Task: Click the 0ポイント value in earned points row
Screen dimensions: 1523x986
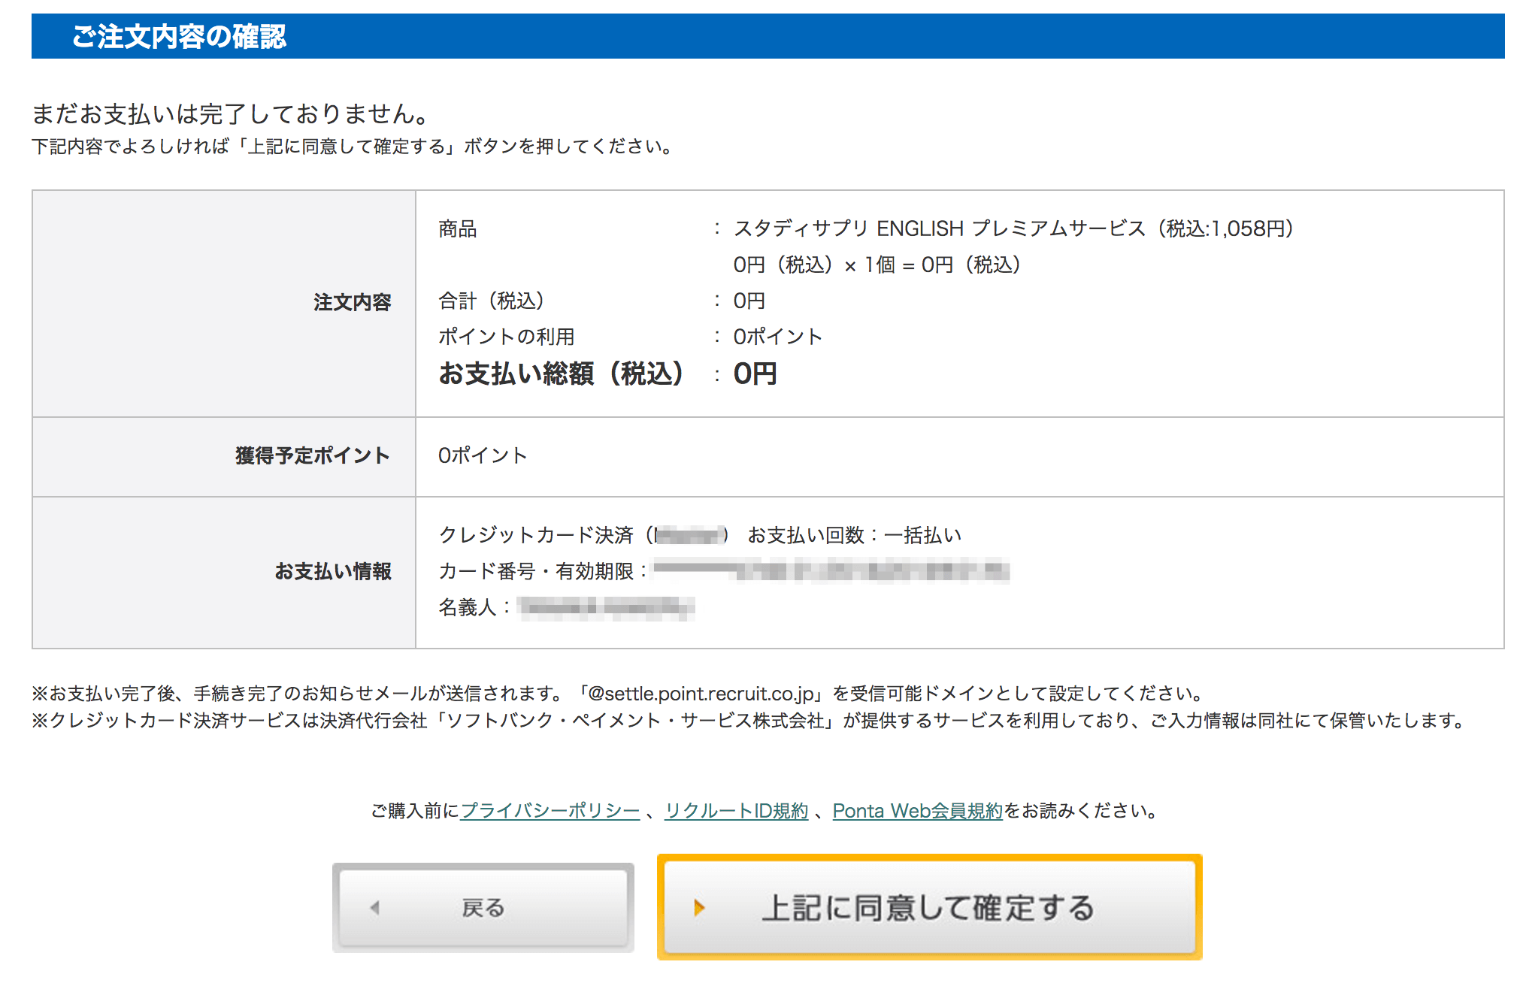Action: click(483, 455)
